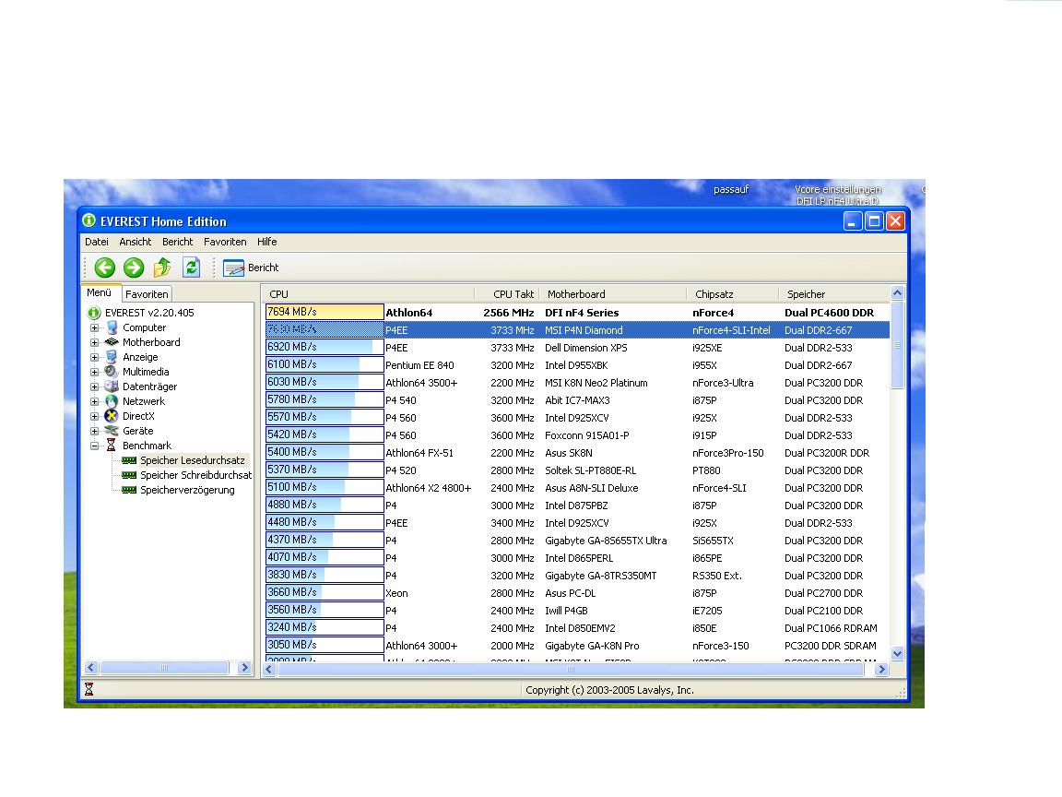Select the Anzeige monitor icon in the tree
Viewport: 1062px width, 797px height.
point(112,357)
